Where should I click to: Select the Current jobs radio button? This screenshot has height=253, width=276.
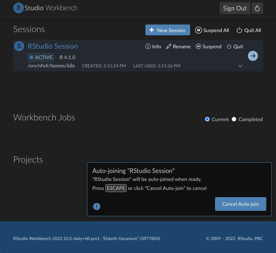(207, 119)
